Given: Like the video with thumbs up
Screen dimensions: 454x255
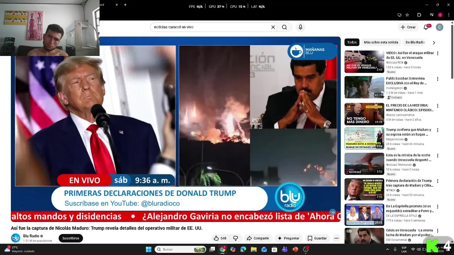Looking at the screenshot, I should point(220,238).
